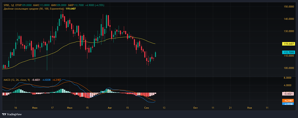
Task: Click the blue -4.8208 value in the MACD legend
Action: pyautogui.click(x=46, y=80)
